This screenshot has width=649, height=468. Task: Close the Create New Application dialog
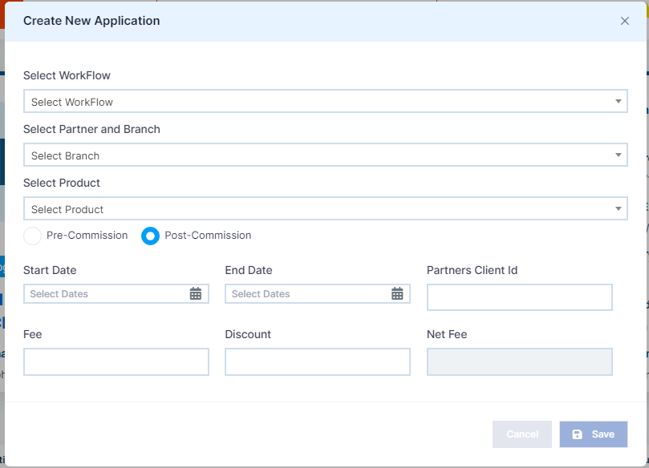pyautogui.click(x=625, y=21)
